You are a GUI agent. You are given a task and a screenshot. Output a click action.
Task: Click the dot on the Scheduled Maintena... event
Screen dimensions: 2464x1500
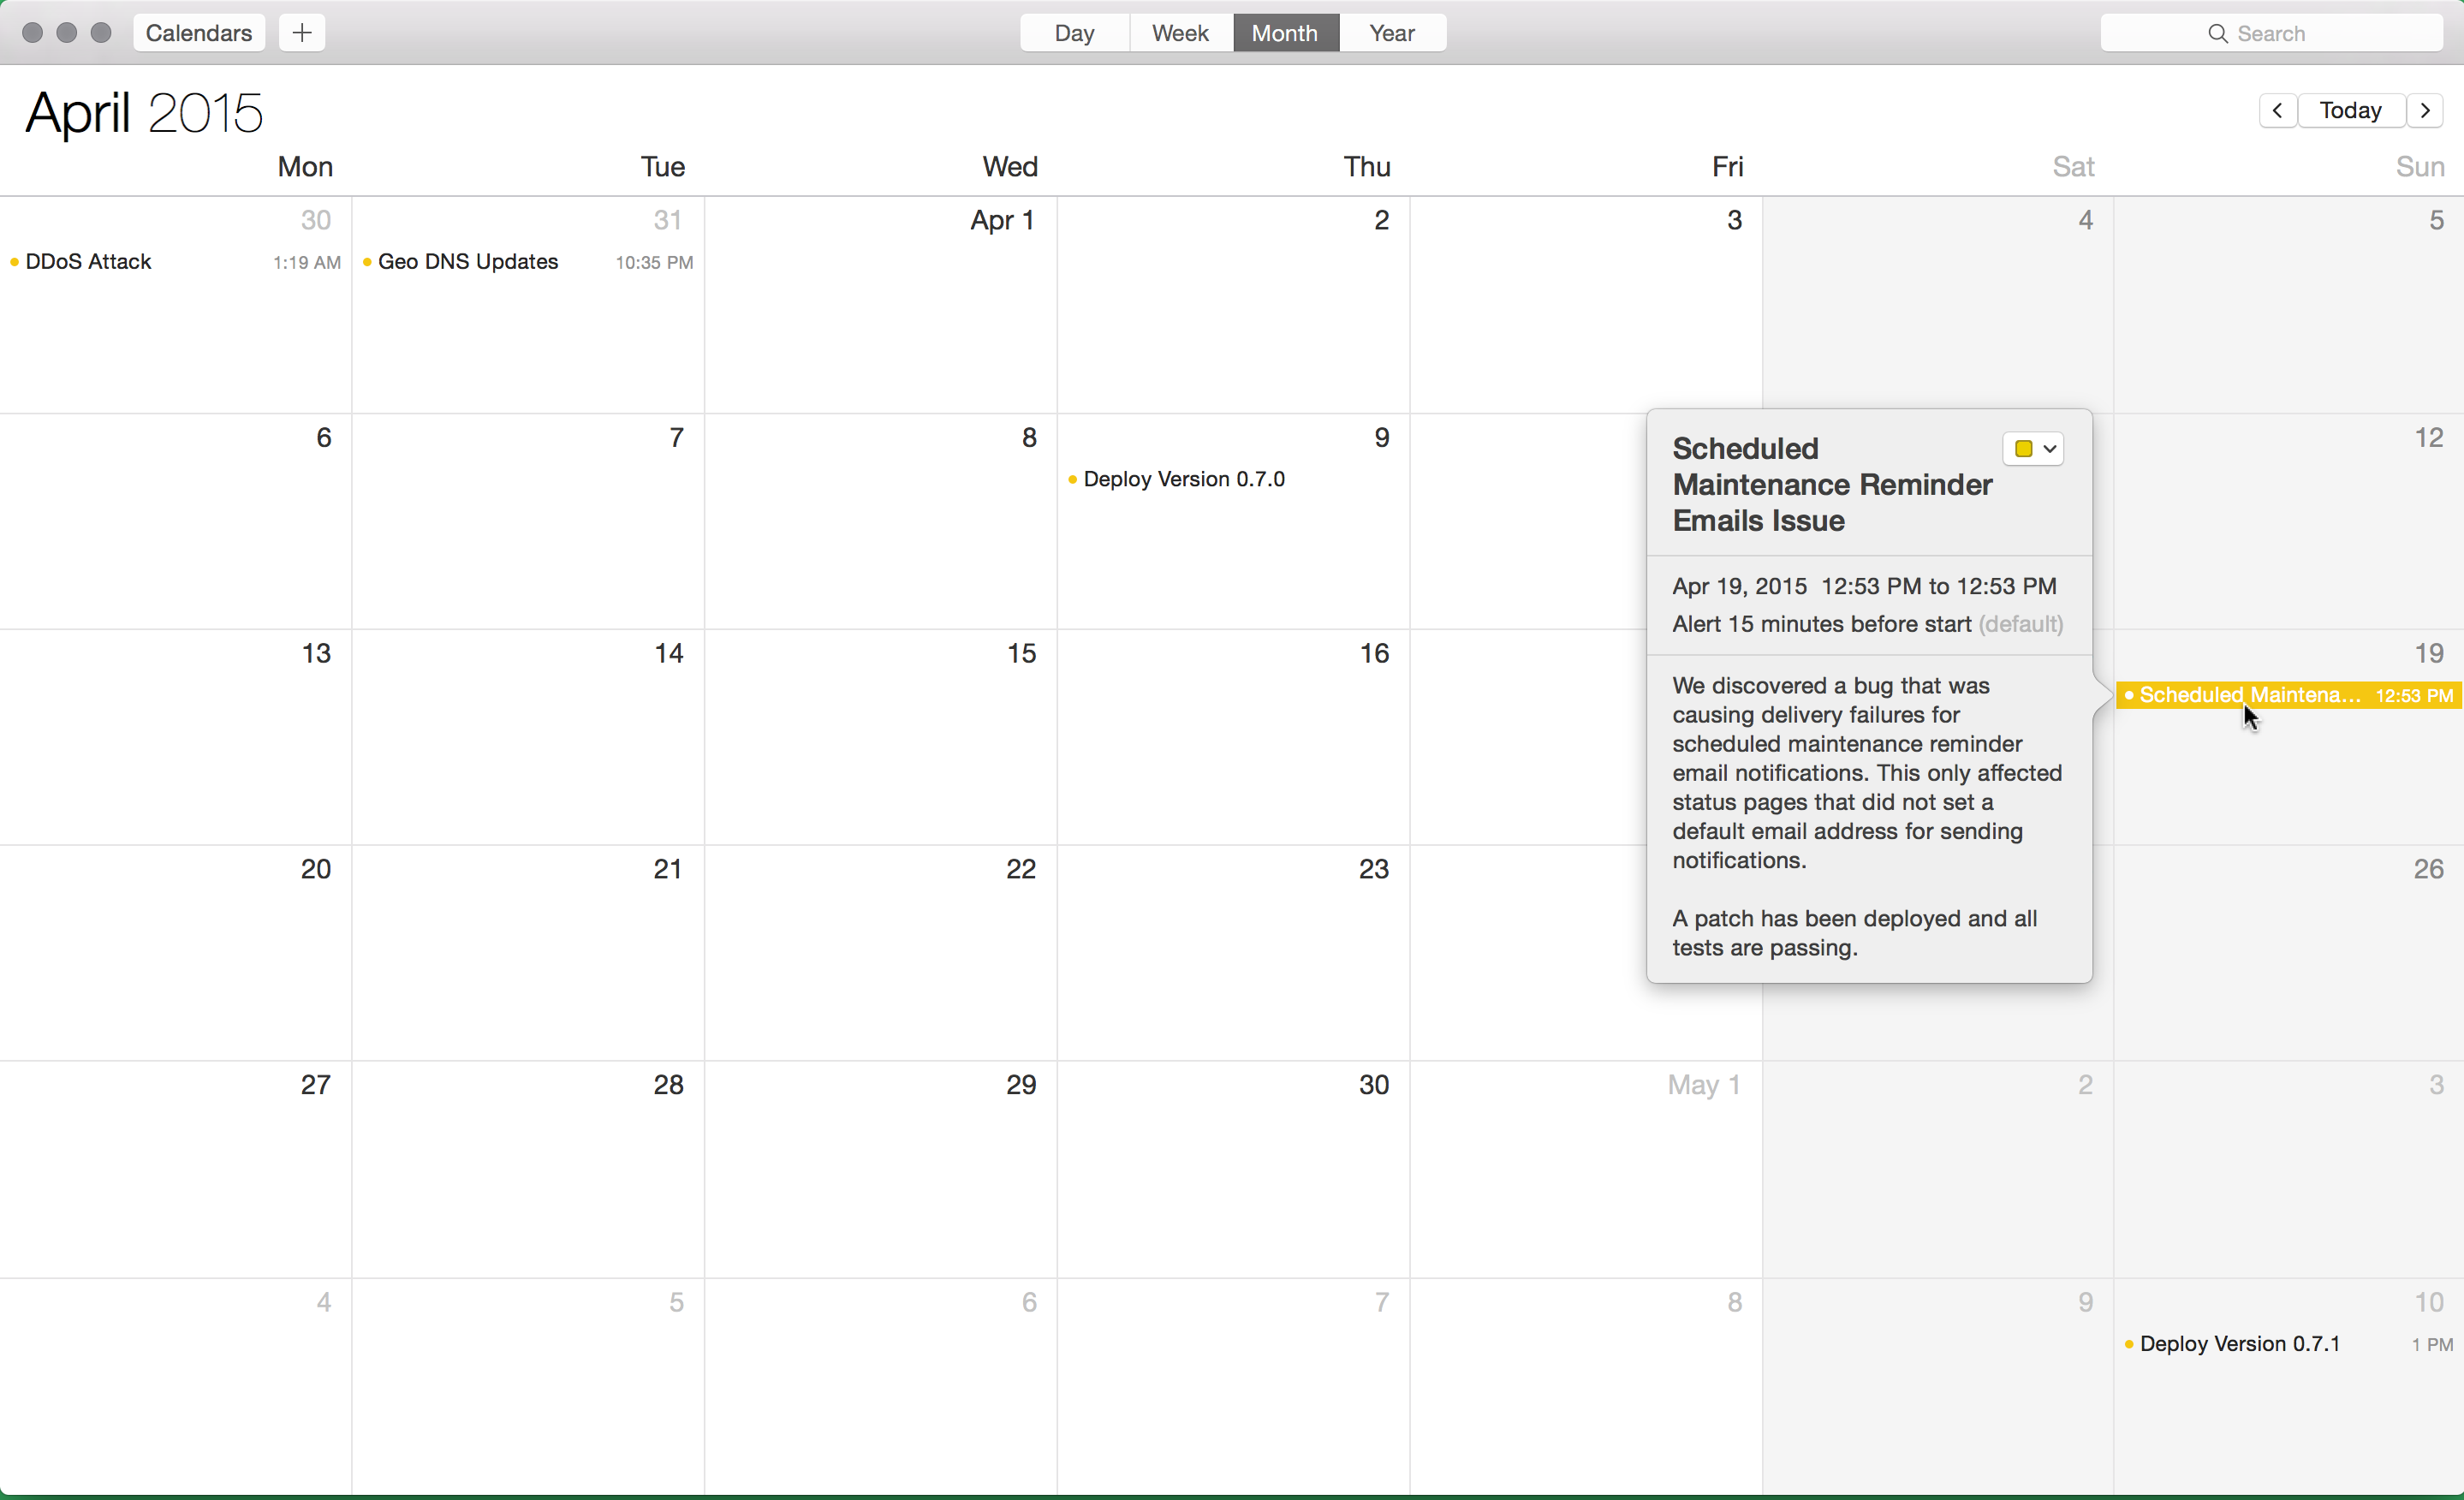click(2129, 695)
